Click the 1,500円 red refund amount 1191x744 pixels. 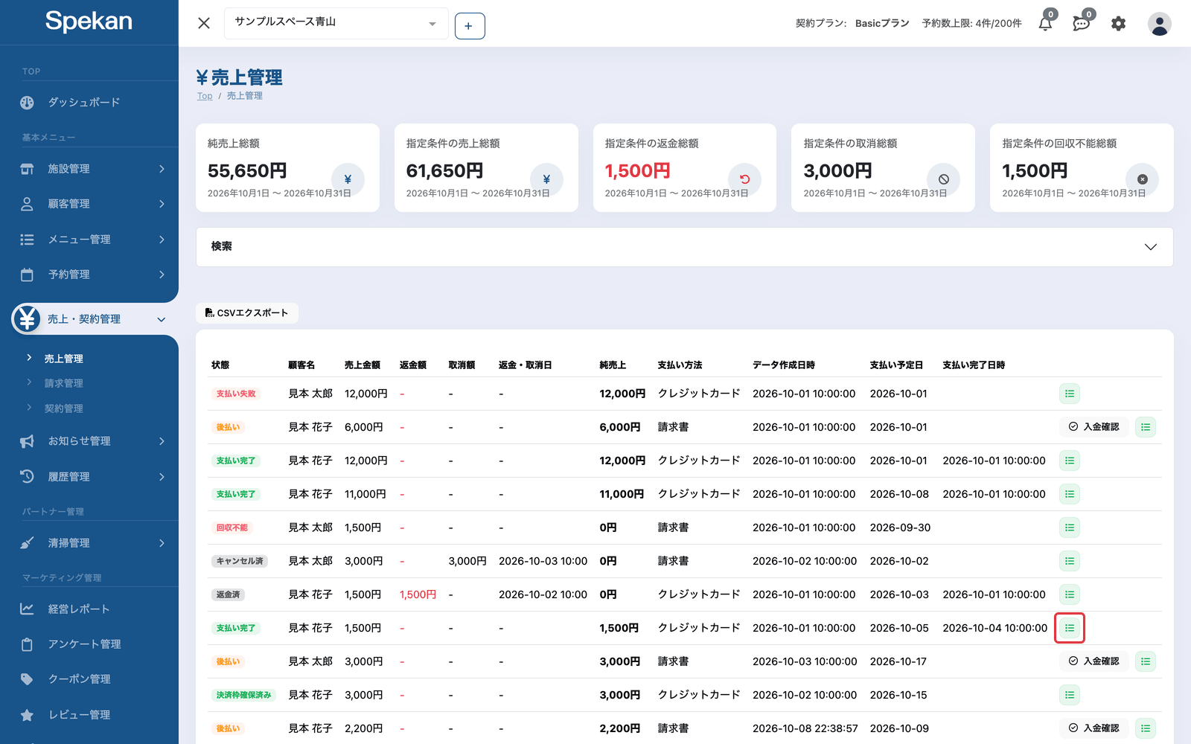pyautogui.click(x=418, y=594)
